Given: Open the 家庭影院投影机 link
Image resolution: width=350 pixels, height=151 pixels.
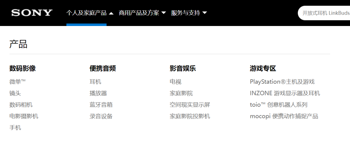Looking at the screenshot, I should [190, 116].
